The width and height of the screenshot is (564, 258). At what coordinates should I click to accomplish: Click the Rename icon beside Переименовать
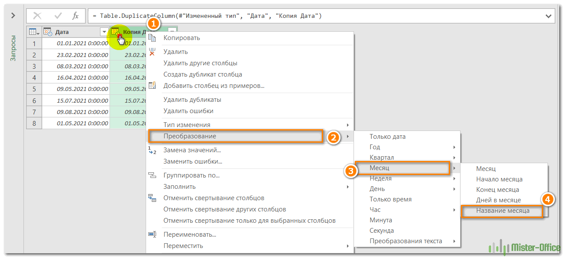[x=152, y=235]
